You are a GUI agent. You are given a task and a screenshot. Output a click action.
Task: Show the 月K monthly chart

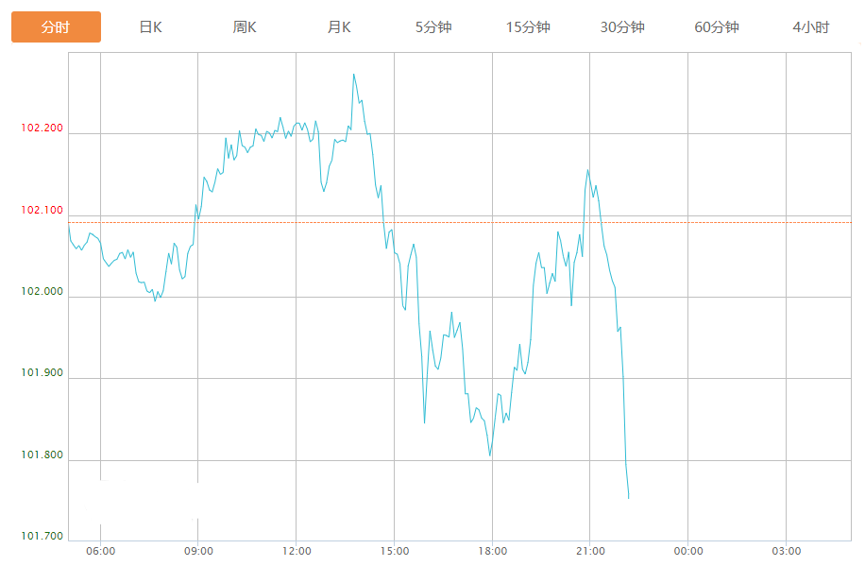coord(339,27)
